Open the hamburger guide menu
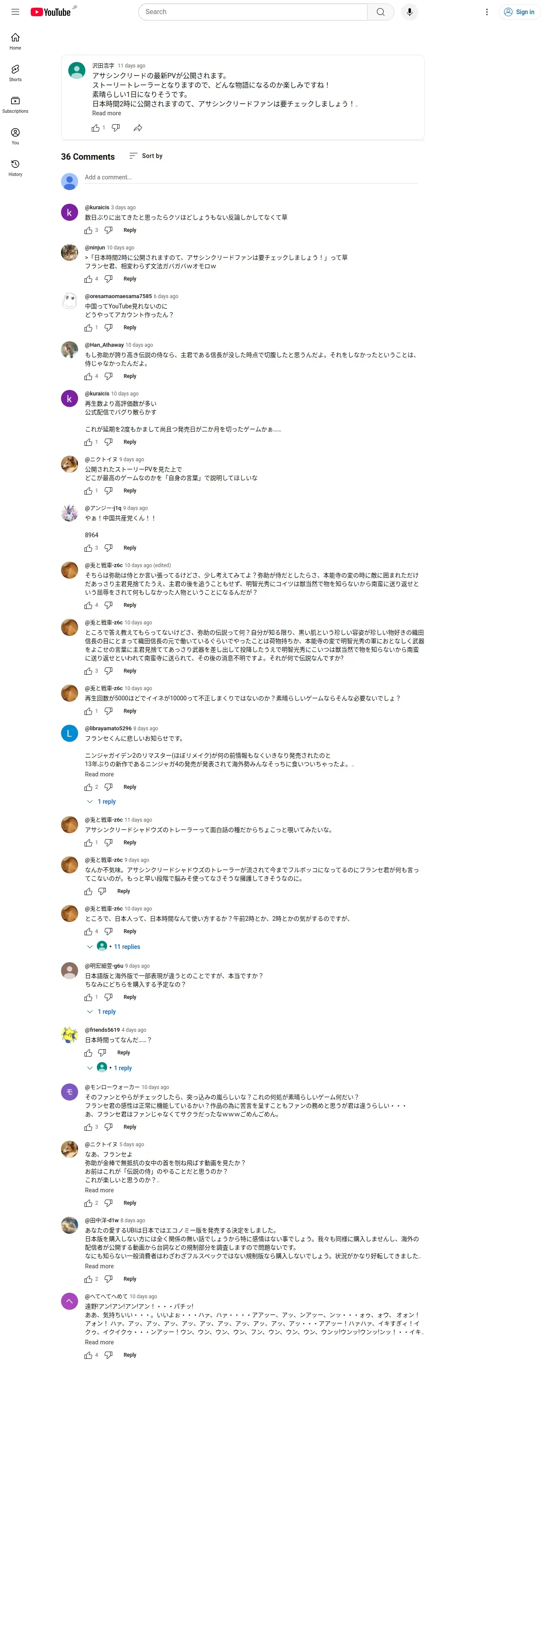The height and width of the screenshot is (1645, 548). click(15, 12)
